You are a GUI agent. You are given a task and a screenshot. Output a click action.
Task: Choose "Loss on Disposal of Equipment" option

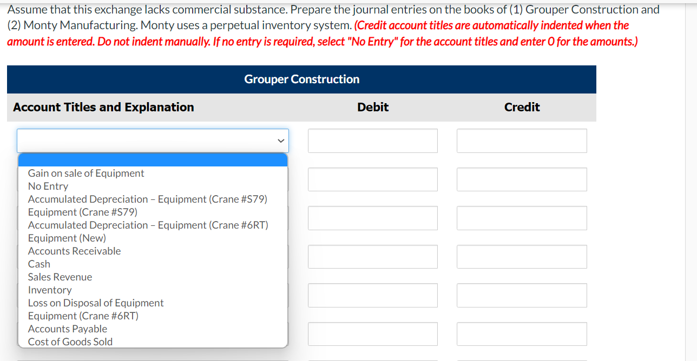[x=96, y=303]
